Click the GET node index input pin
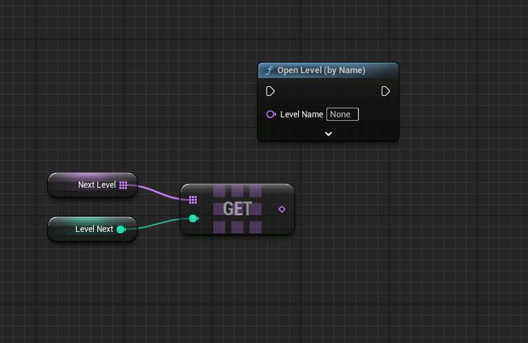 click(x=194, y=219)
